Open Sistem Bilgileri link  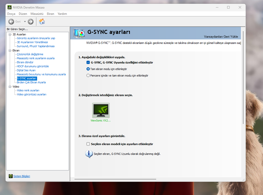pyautogui.click(x=22, y=176)
